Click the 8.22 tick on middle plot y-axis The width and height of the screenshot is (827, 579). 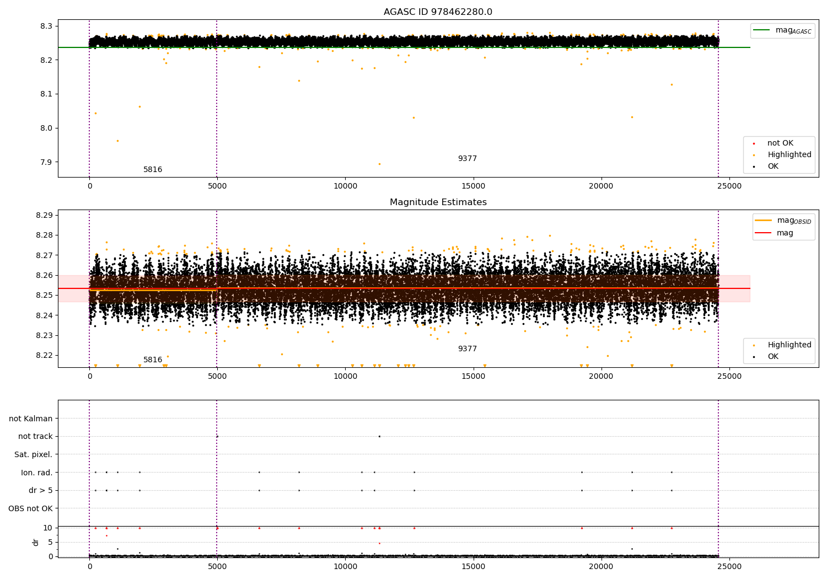44,356
